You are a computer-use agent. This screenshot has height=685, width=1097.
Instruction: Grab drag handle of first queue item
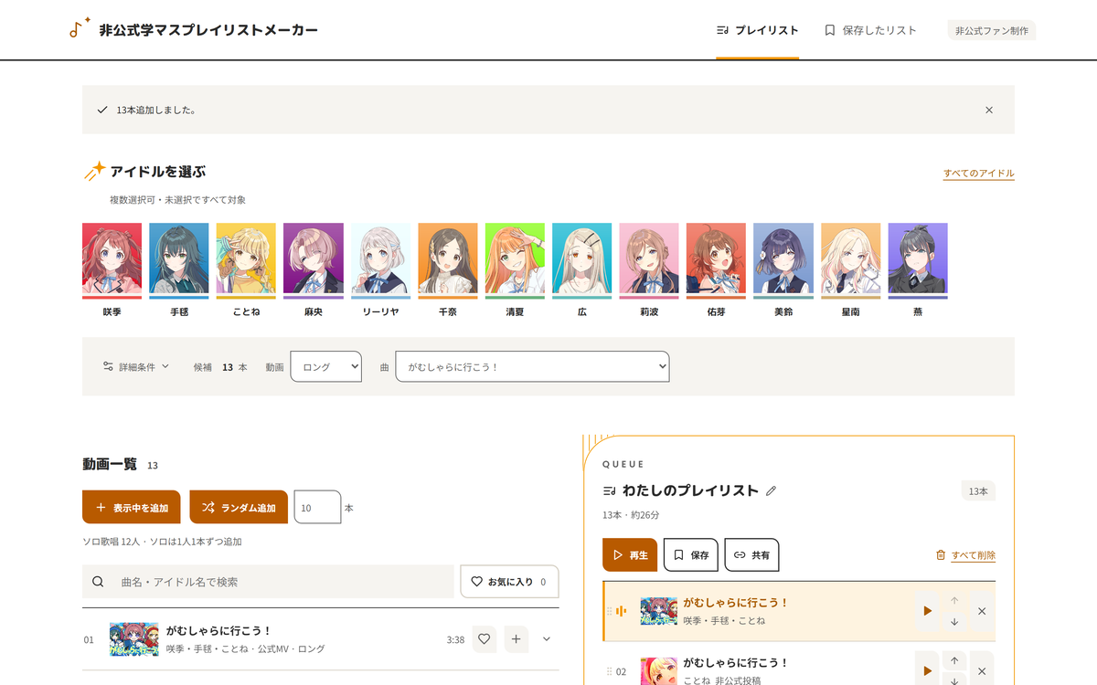click(609, 611)
